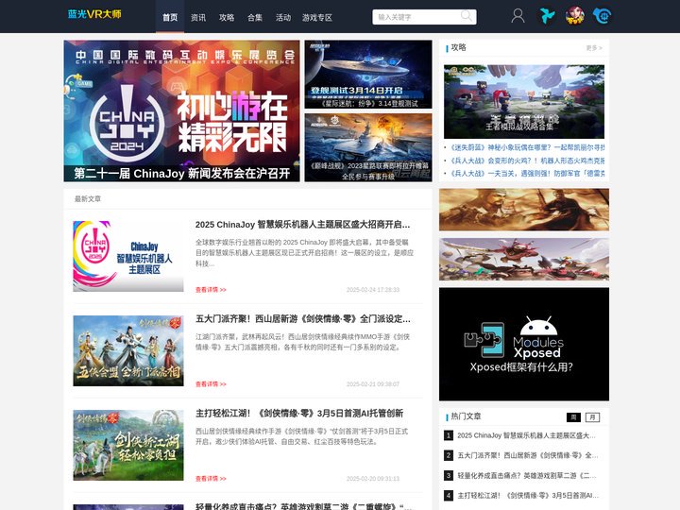680x510 pixels.
Task: Open the 巅峰战舰 2023 banner image
Action: [368, 147]
